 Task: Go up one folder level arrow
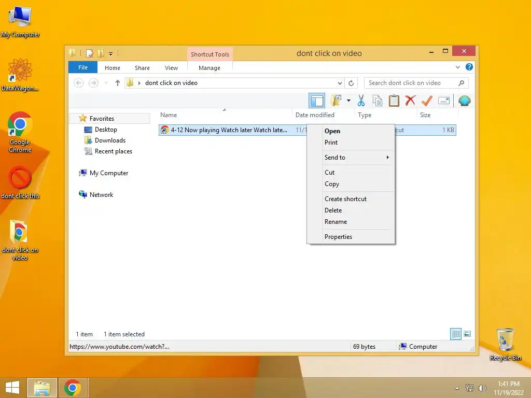pos(118,83)
